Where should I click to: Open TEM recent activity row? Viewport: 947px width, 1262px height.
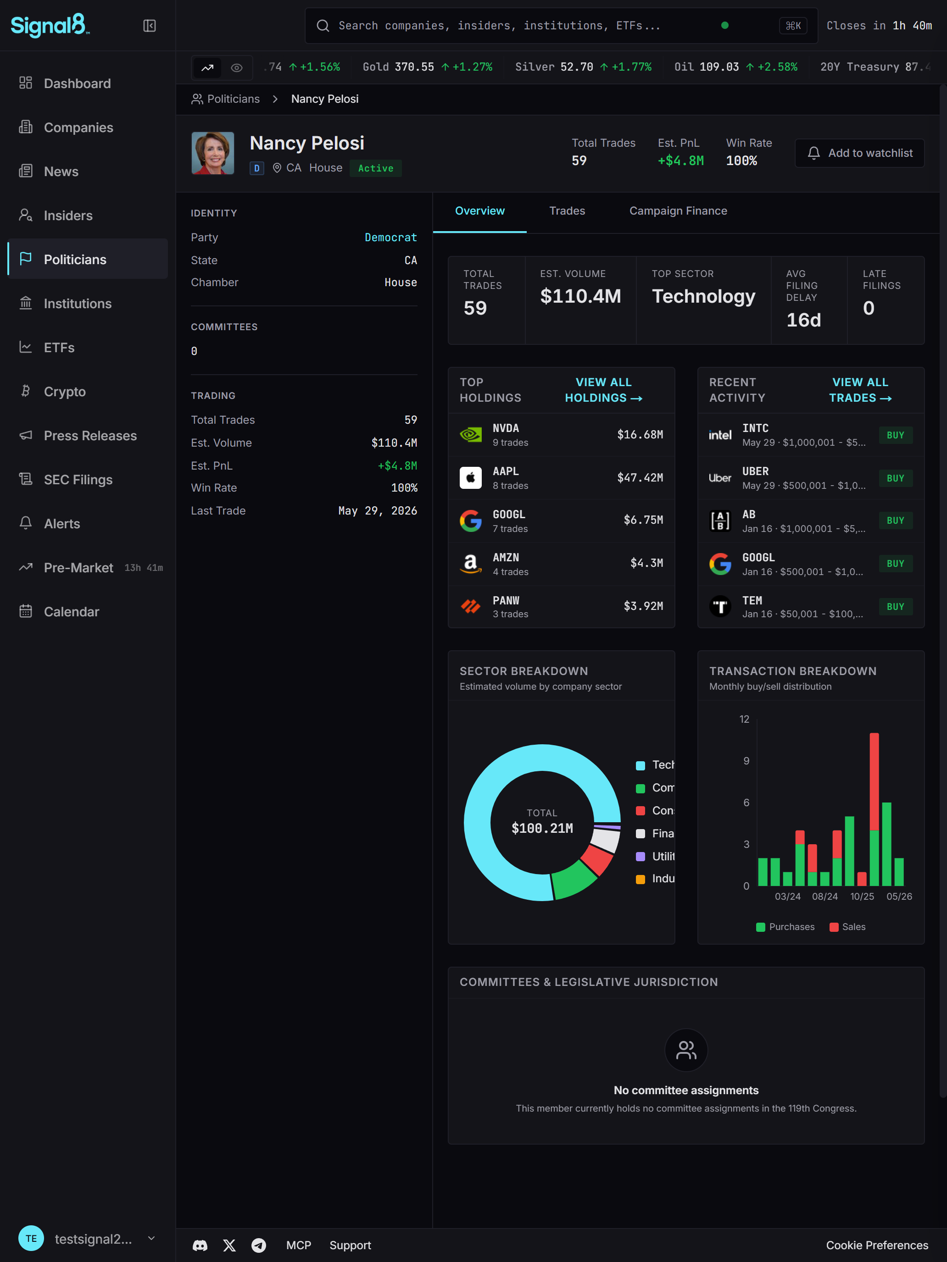tap(811, 607)
